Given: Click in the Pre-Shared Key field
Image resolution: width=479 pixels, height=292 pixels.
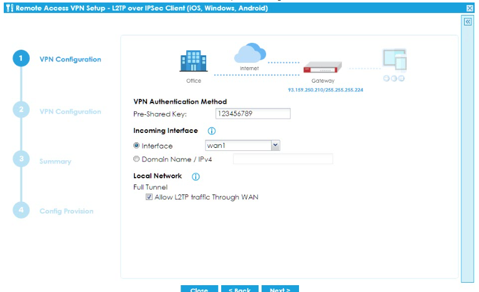Looking at the screenshot, I should [x=253, y=114].
